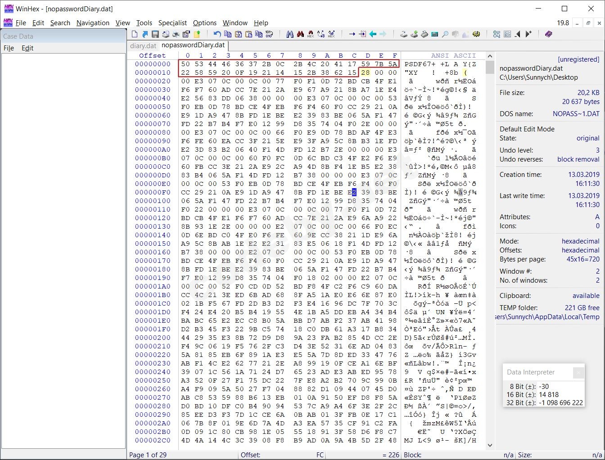Click the 'block removal' undo reverses link
Viewport: 605px width, 460px height.
[578, 159]
